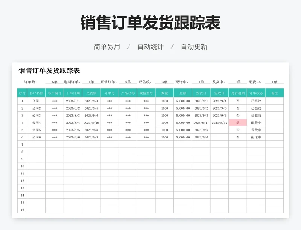This screenshot has width=301, height=230.
Task: Select the empty 备注 cell in 公司1 row
Action: pyautogui.click(x=275, y=101)
